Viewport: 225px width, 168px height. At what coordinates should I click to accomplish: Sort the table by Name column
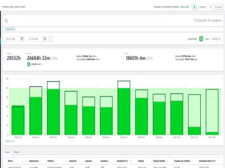coord(10,161)
